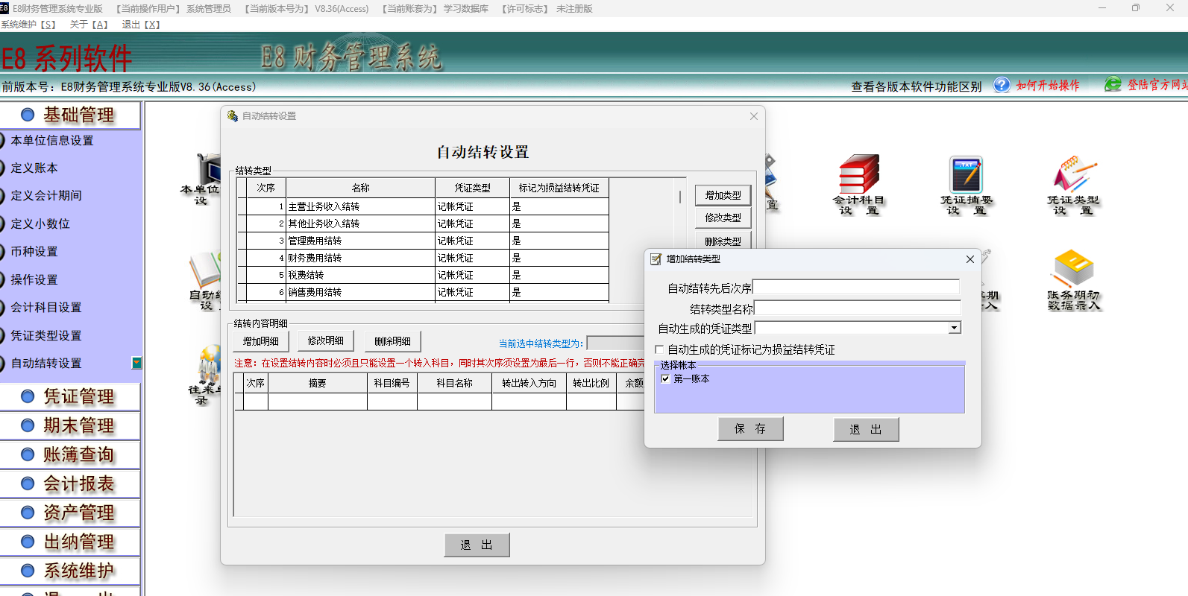Enable 自动生成的凭证标记为损益结转凭证 checkbox

tap(659, 349)
